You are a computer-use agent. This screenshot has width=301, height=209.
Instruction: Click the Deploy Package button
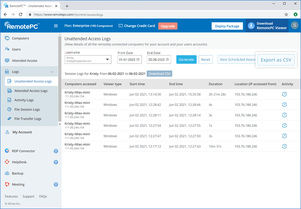pos(227,26)
